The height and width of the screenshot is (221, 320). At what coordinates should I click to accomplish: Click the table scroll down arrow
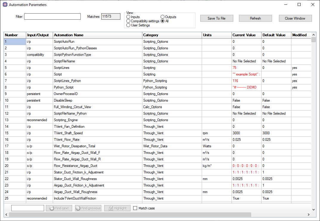coord(313,209)
